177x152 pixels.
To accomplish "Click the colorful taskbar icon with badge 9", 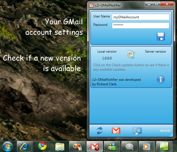I will pos(77,146).
